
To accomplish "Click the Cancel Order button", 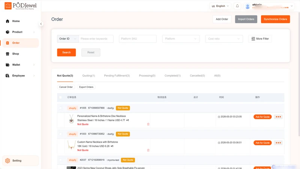I will [66, 87].
